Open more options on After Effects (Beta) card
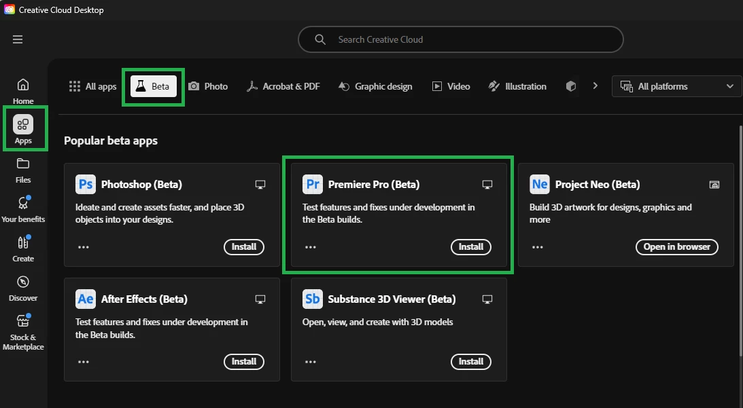The width and height of the screenshot is (743, 408). (x=84, y=362)
